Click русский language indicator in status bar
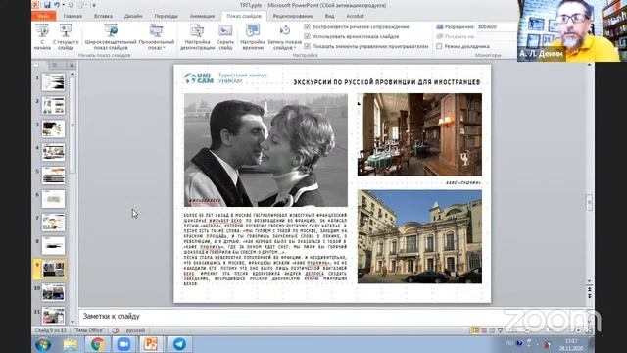 coord(135,330)
